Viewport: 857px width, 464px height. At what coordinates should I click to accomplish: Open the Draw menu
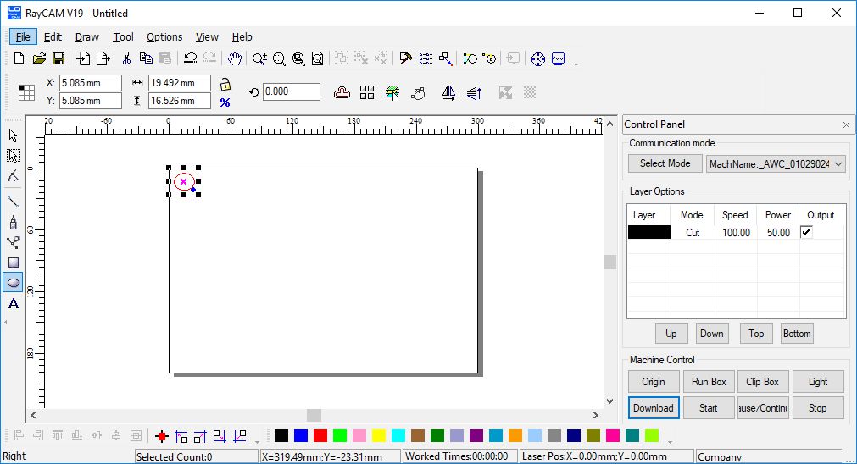[x=86, y=37]
